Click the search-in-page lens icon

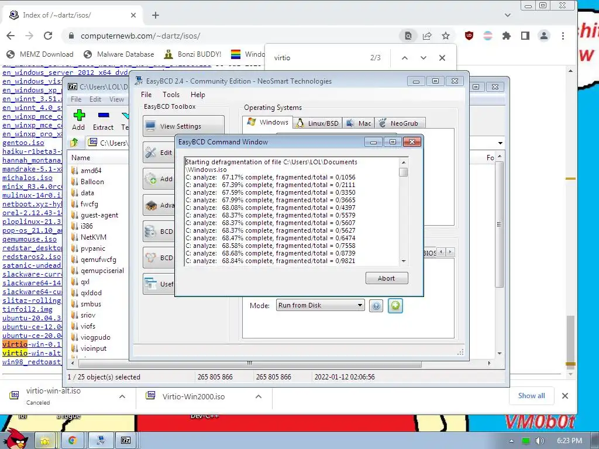pos(408,36)
